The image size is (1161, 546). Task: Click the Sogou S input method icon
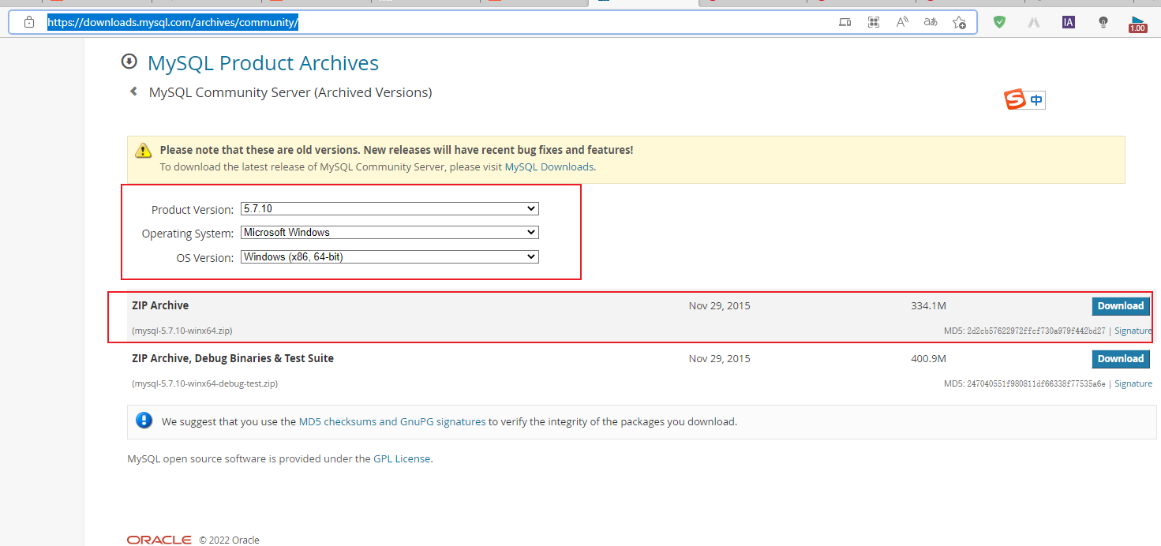pyautogui.click(x=1014, y=100)
